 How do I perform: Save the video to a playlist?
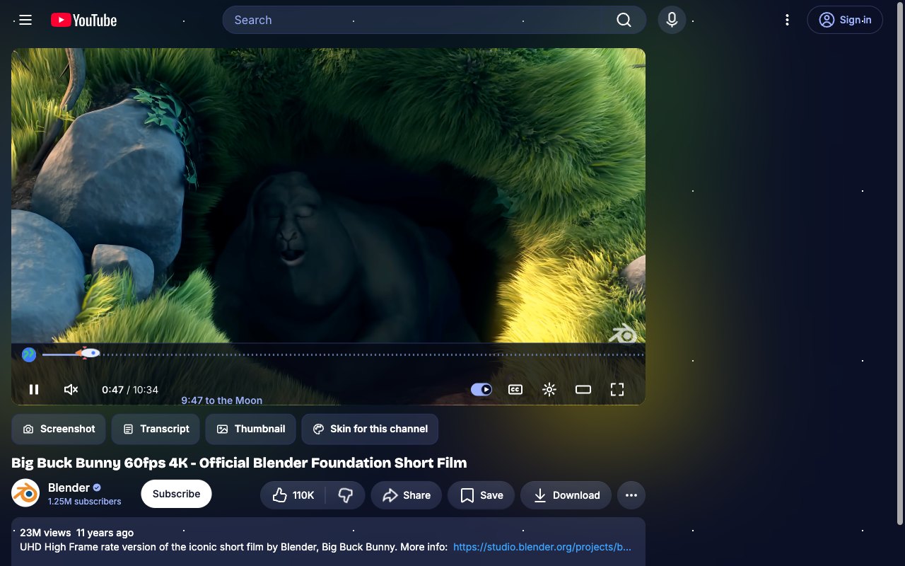[481, 495]
